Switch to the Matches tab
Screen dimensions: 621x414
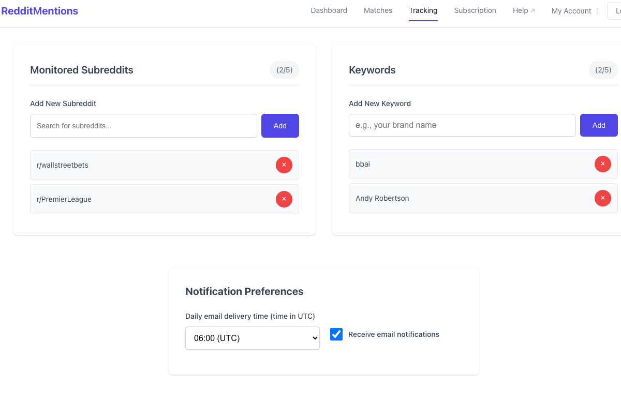coord(378,10)
